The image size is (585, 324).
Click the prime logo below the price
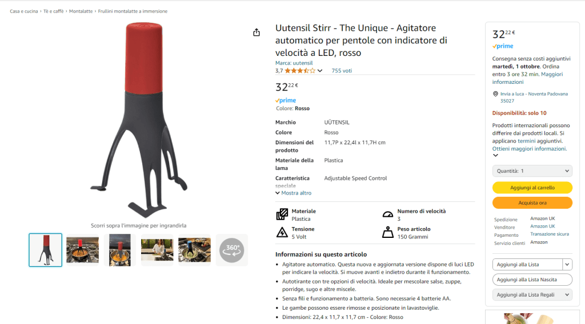286,100
